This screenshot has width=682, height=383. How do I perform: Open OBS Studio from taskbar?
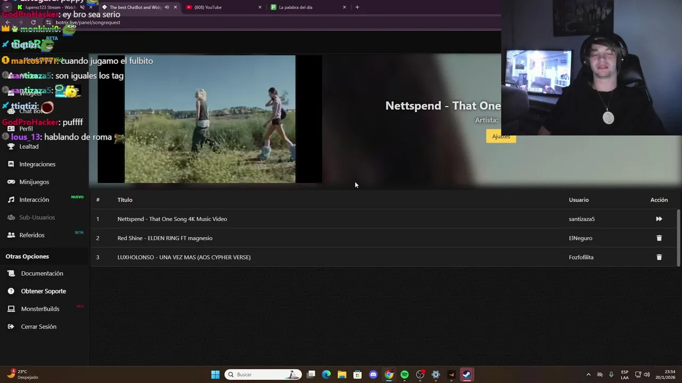(x=420, y=374)
